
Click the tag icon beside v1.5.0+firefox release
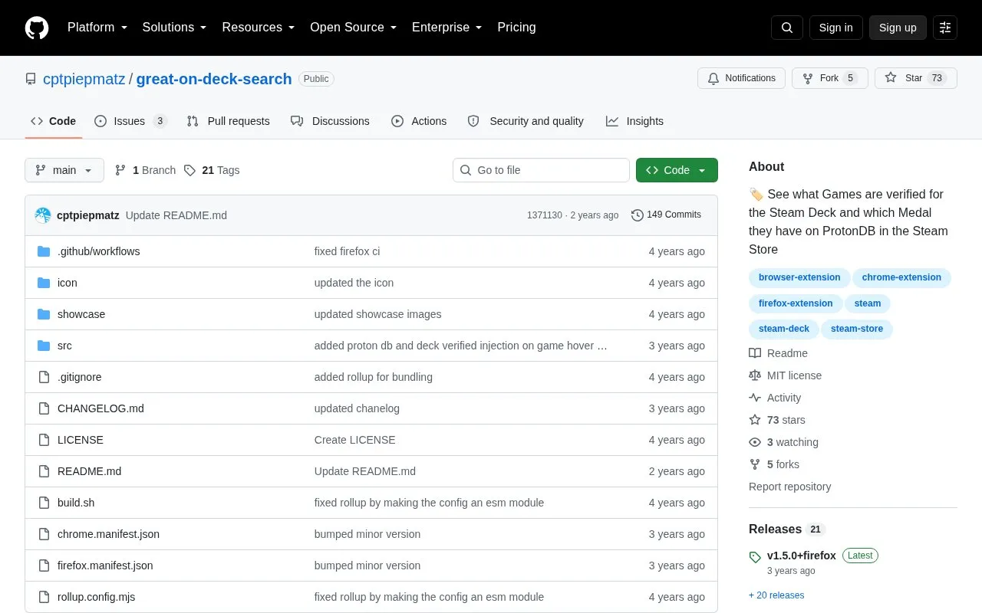[x=755, y=556]
